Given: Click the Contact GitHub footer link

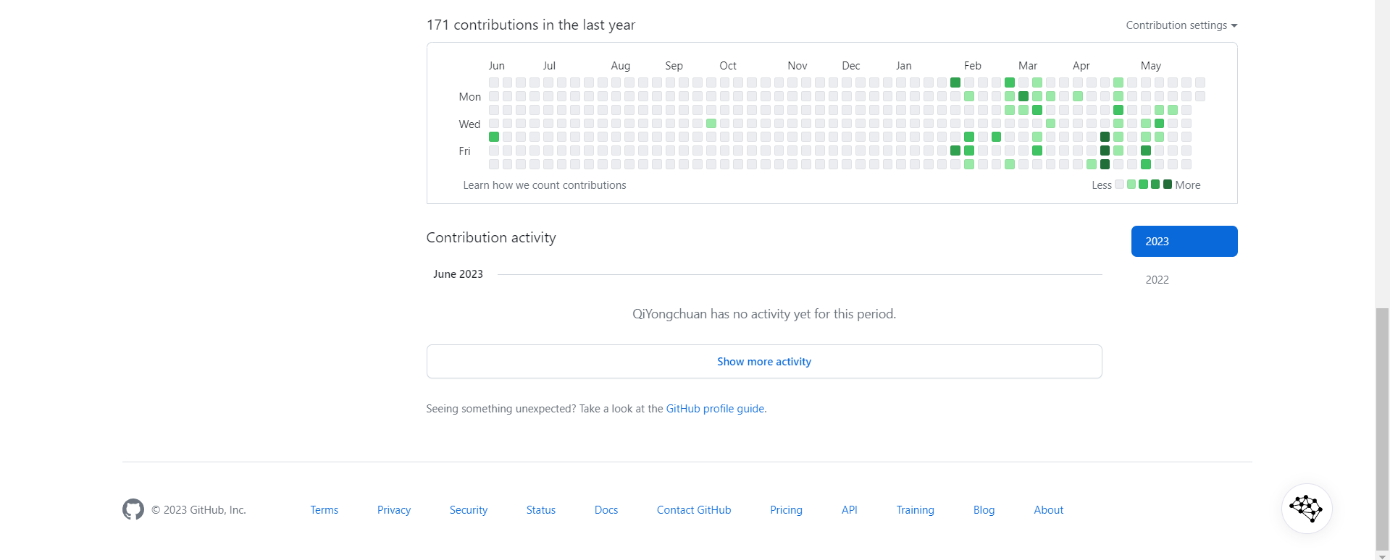Looking at the screenshot, I should coord(694,510).
